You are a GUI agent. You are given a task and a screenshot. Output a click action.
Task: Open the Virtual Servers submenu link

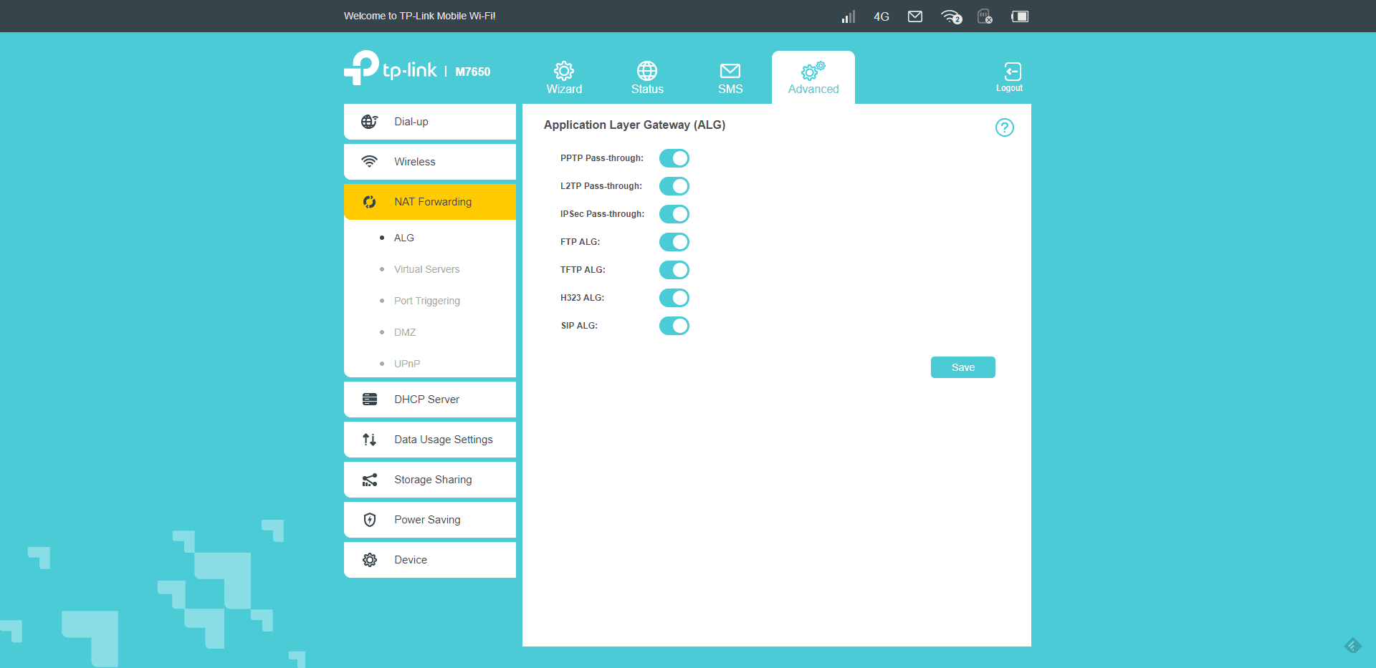point(426,269)
